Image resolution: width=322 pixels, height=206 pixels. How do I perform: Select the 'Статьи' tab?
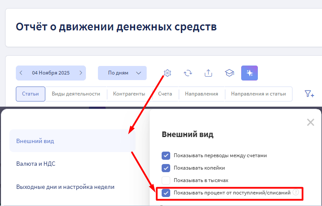[x=30, y=94]
